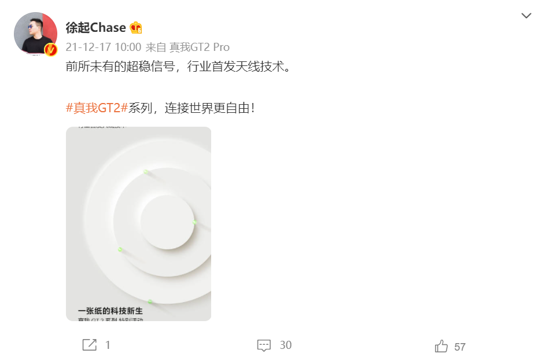538x357 pixels.
Task: Click the repost arrow icon
Action: pos(90,345)
